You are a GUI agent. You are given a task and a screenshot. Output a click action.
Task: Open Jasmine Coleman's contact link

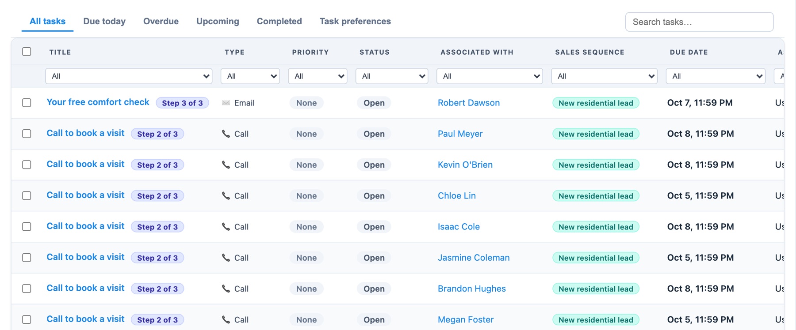click(x=474, y=258)
